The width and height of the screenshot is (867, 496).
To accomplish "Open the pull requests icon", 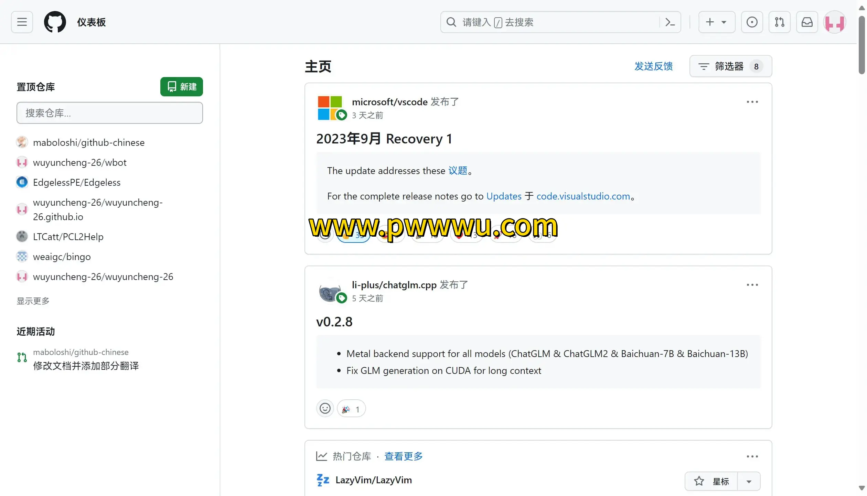I will (x=780, y=22).
